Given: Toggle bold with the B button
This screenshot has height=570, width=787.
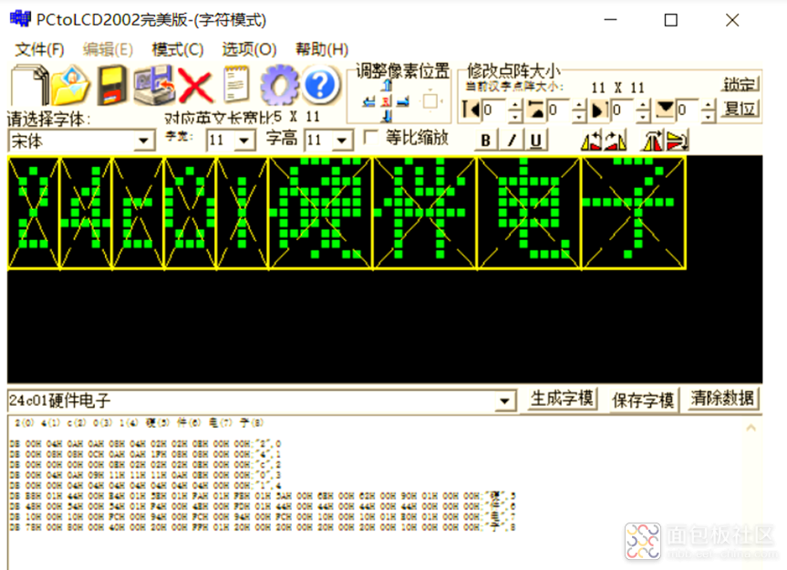Looking at the screenshot, I should click(x=485, y=140).
